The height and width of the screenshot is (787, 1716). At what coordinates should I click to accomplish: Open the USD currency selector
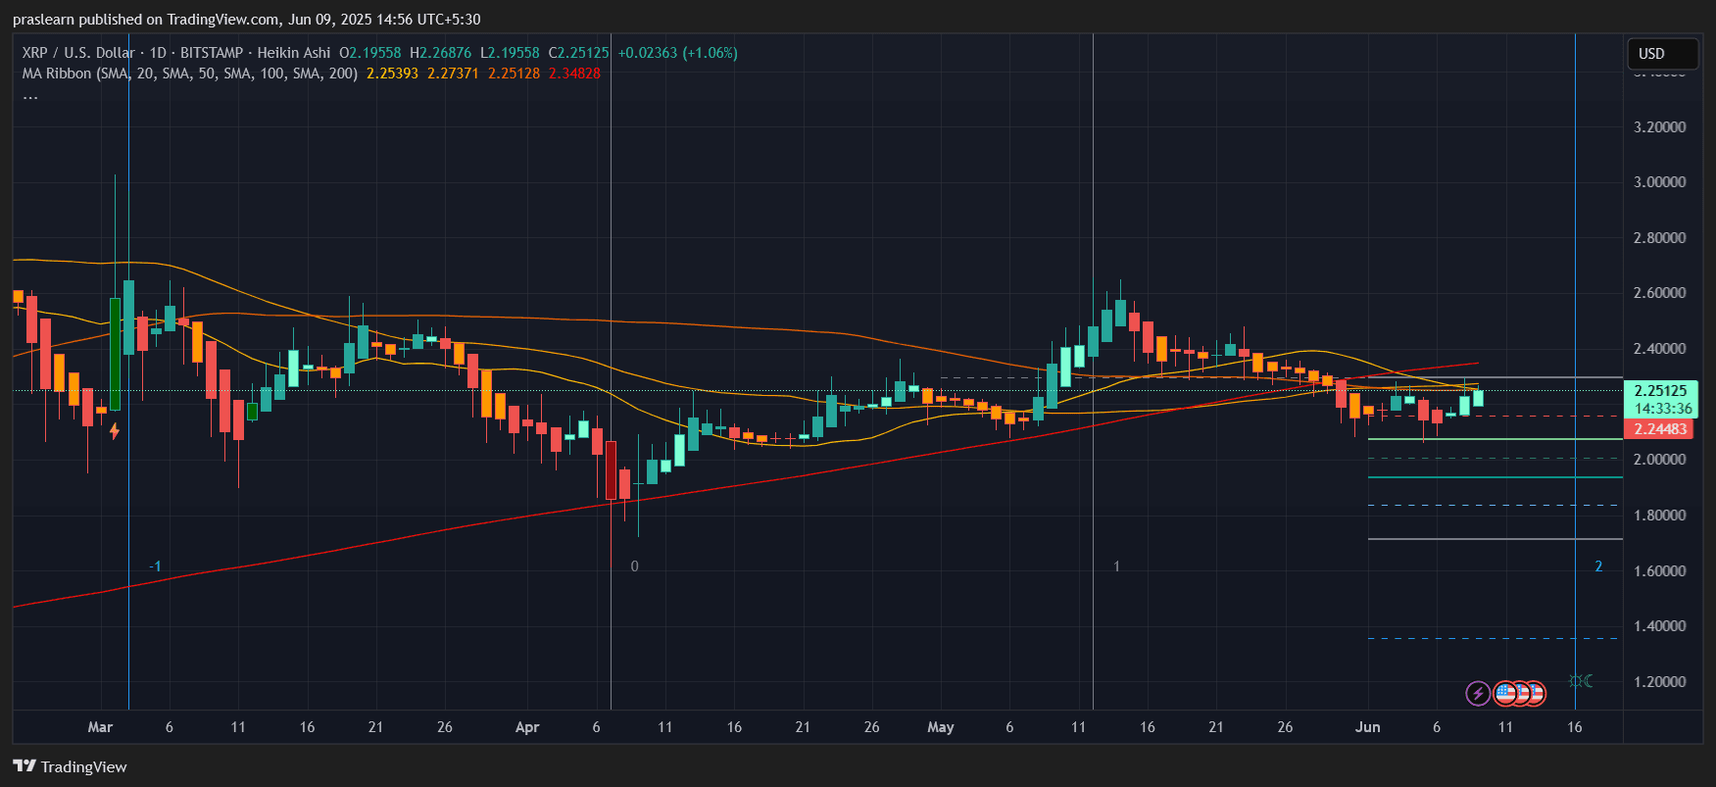point(1661,54)
